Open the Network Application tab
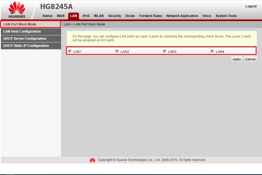This screenshot has height=175, width=262. point(182,16)
